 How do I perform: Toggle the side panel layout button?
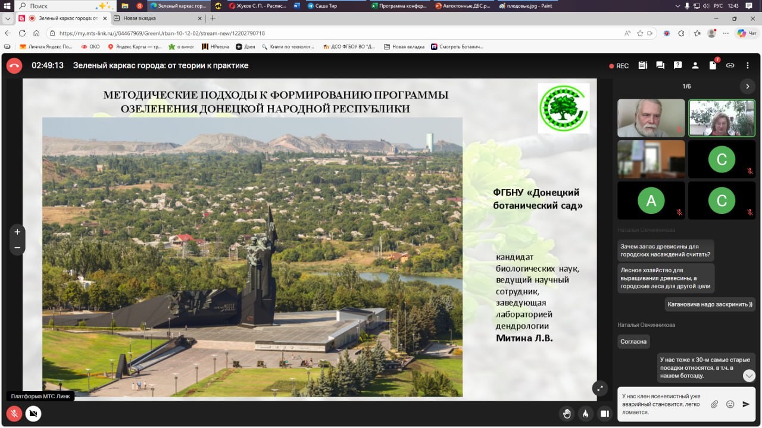pyautogui.click(x=605, y=413)
